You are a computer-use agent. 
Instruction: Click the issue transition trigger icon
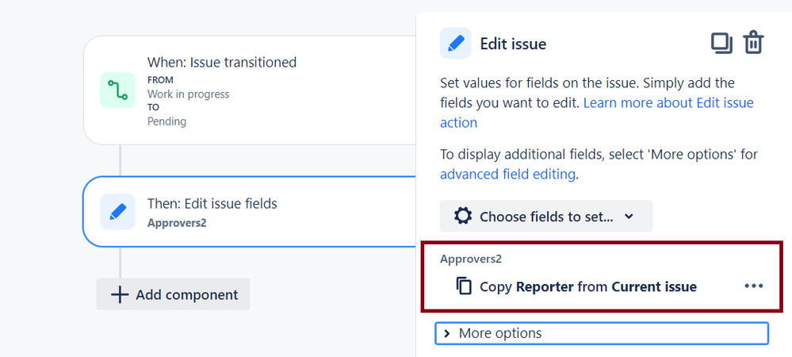[x=117, y=90]
